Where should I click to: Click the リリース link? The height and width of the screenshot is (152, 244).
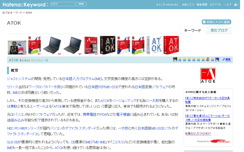click(x=13, y=87)
